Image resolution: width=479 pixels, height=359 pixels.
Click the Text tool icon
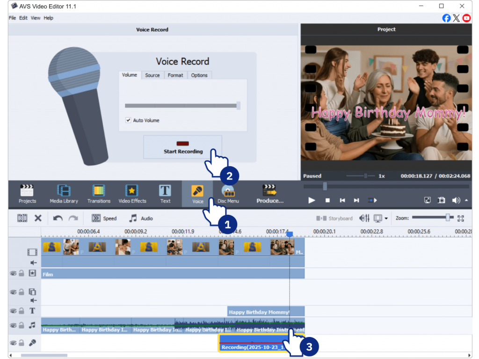pos(165,194)
